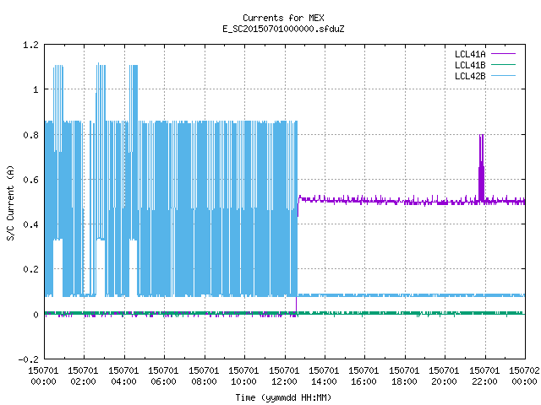The height and width of the screenshot is (405, 541).
Task: Click the purple LCL41A legend line sample
Action: 503,54
